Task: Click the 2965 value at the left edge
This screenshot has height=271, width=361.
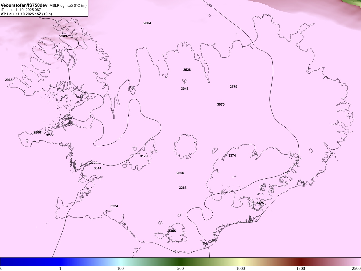Action: (9, 80)
